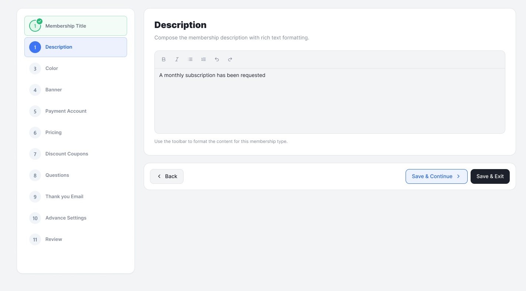Open the Thank you Email step
Image resolution: width=526 pixels, height=291 pixels.
(76, 197)
